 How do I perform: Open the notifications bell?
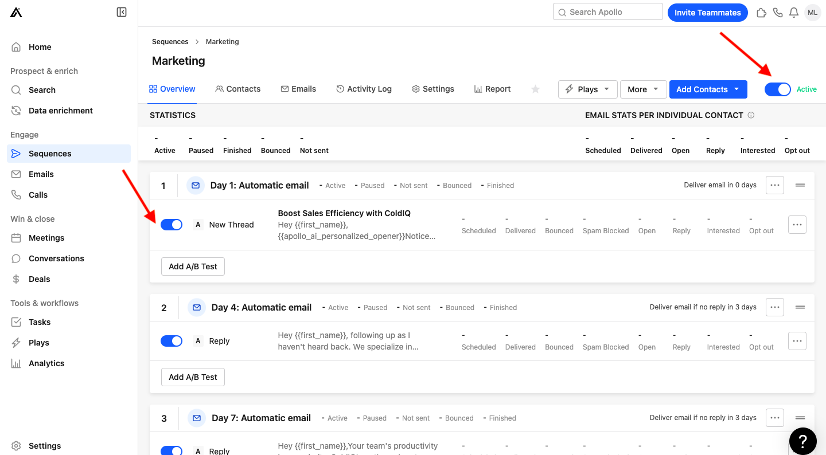tap(794, 12)
